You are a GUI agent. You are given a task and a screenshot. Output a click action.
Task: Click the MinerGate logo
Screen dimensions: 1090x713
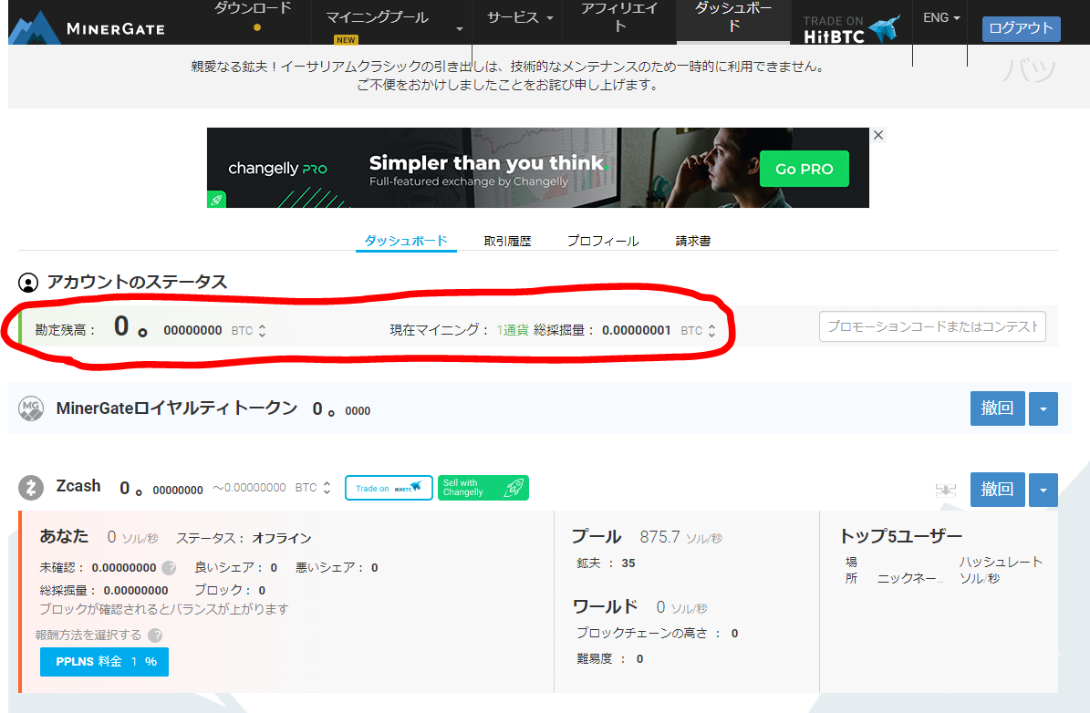pyautogui.click(x=87, y=27)
